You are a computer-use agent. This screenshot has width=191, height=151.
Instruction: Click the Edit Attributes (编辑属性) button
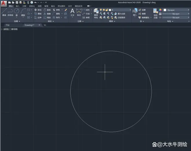click(x=144, y=18)
